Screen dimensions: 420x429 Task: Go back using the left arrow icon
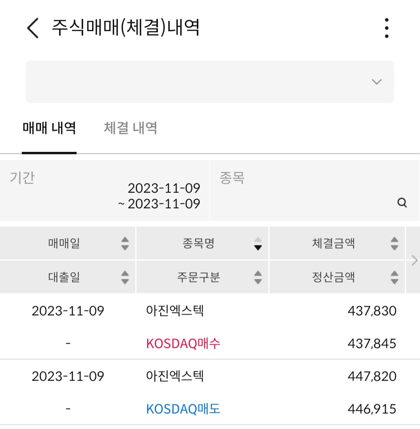click(33, 28)
